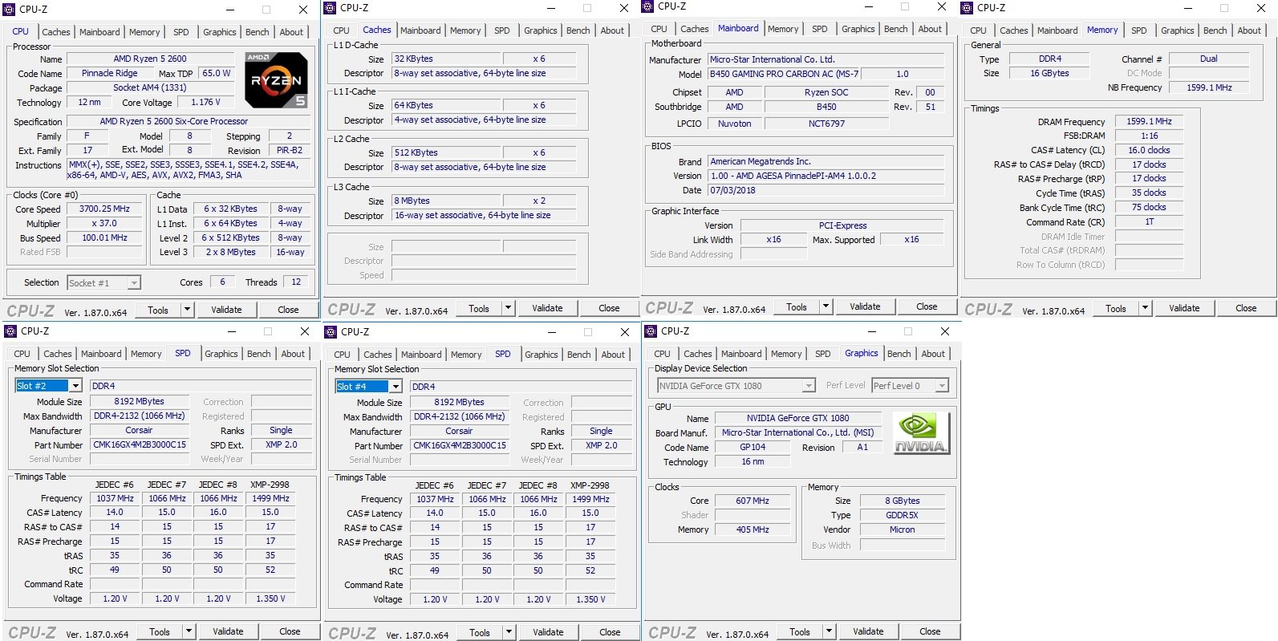Click Close button in the CPU-tab window

coord(288,310)
